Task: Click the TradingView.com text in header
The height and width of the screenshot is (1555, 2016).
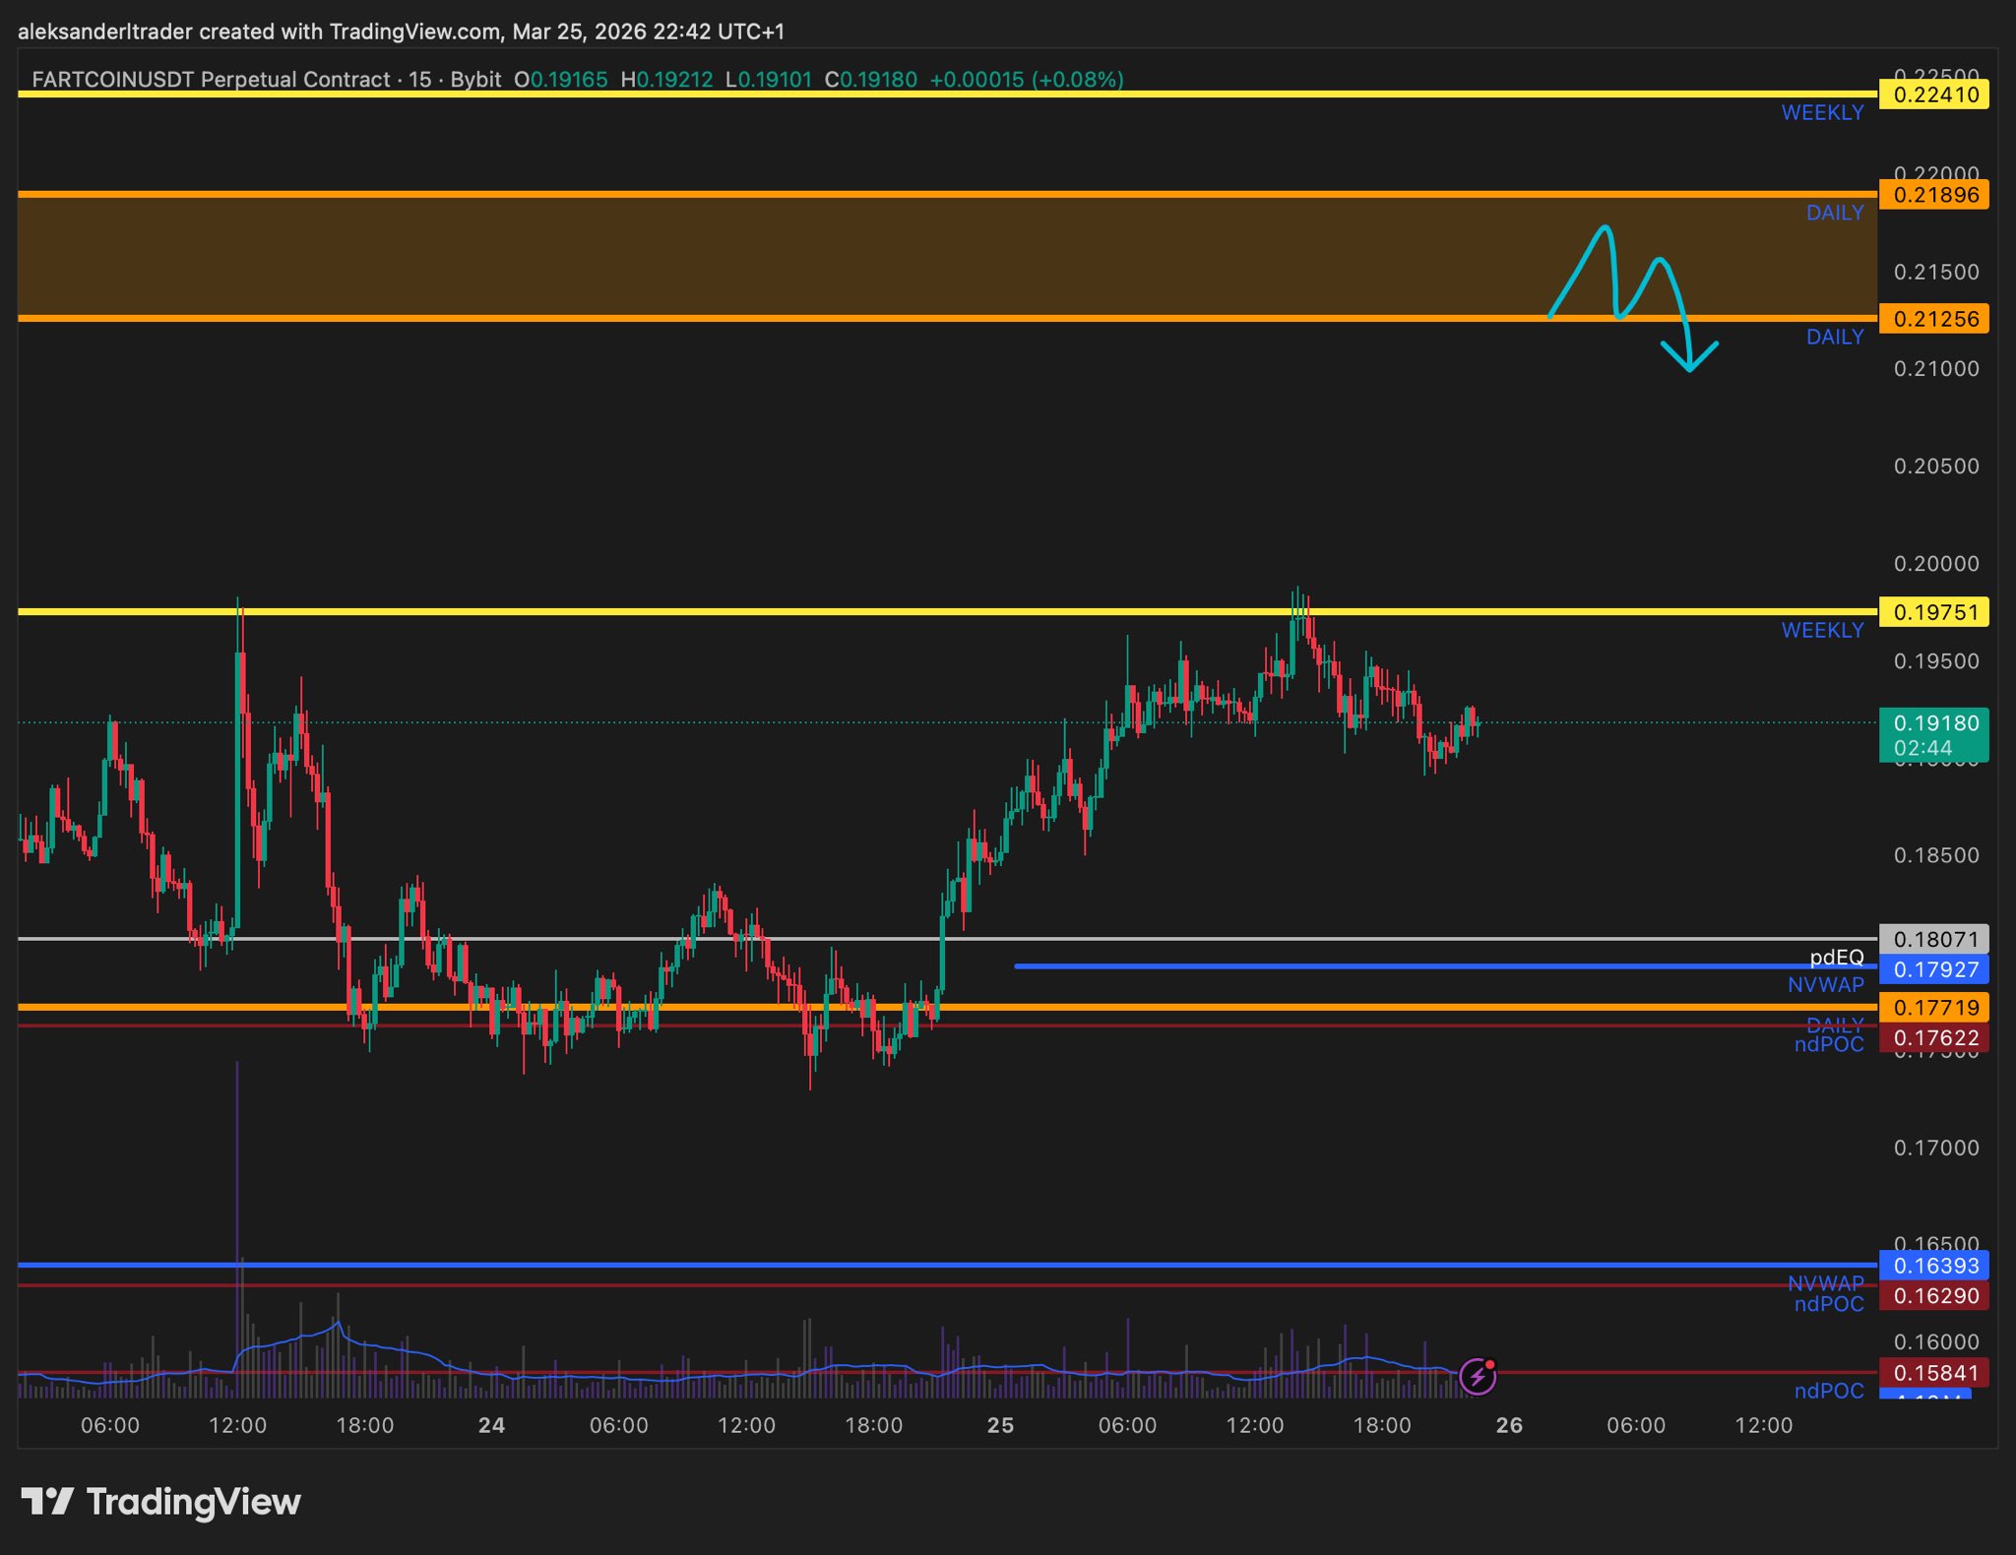Action: (414, 31)
